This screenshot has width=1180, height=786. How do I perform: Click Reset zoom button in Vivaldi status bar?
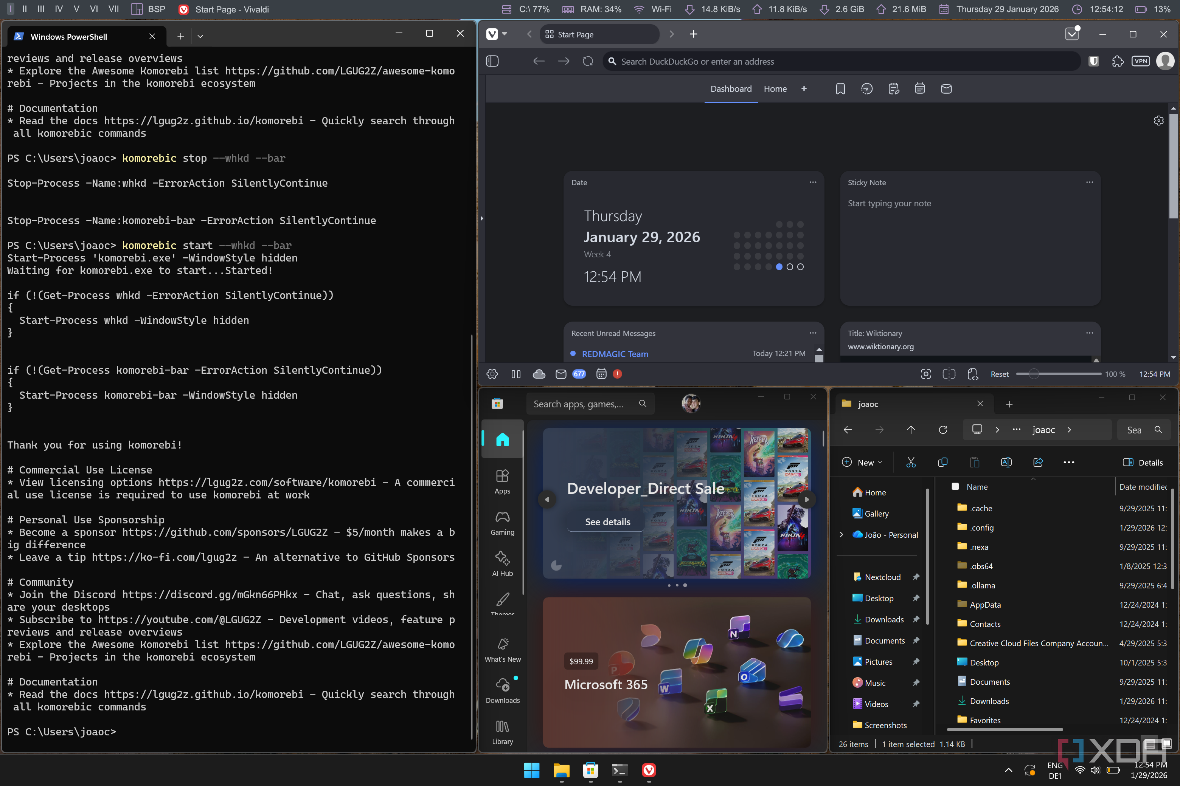[x=999, y=374]
